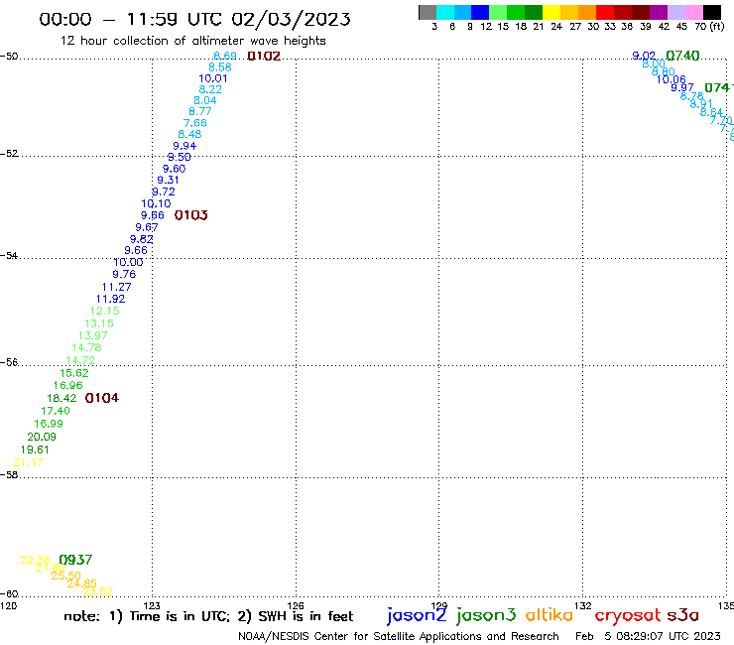Click the wave height value 10.00
The image size is (734, 645).
(128, 262)
